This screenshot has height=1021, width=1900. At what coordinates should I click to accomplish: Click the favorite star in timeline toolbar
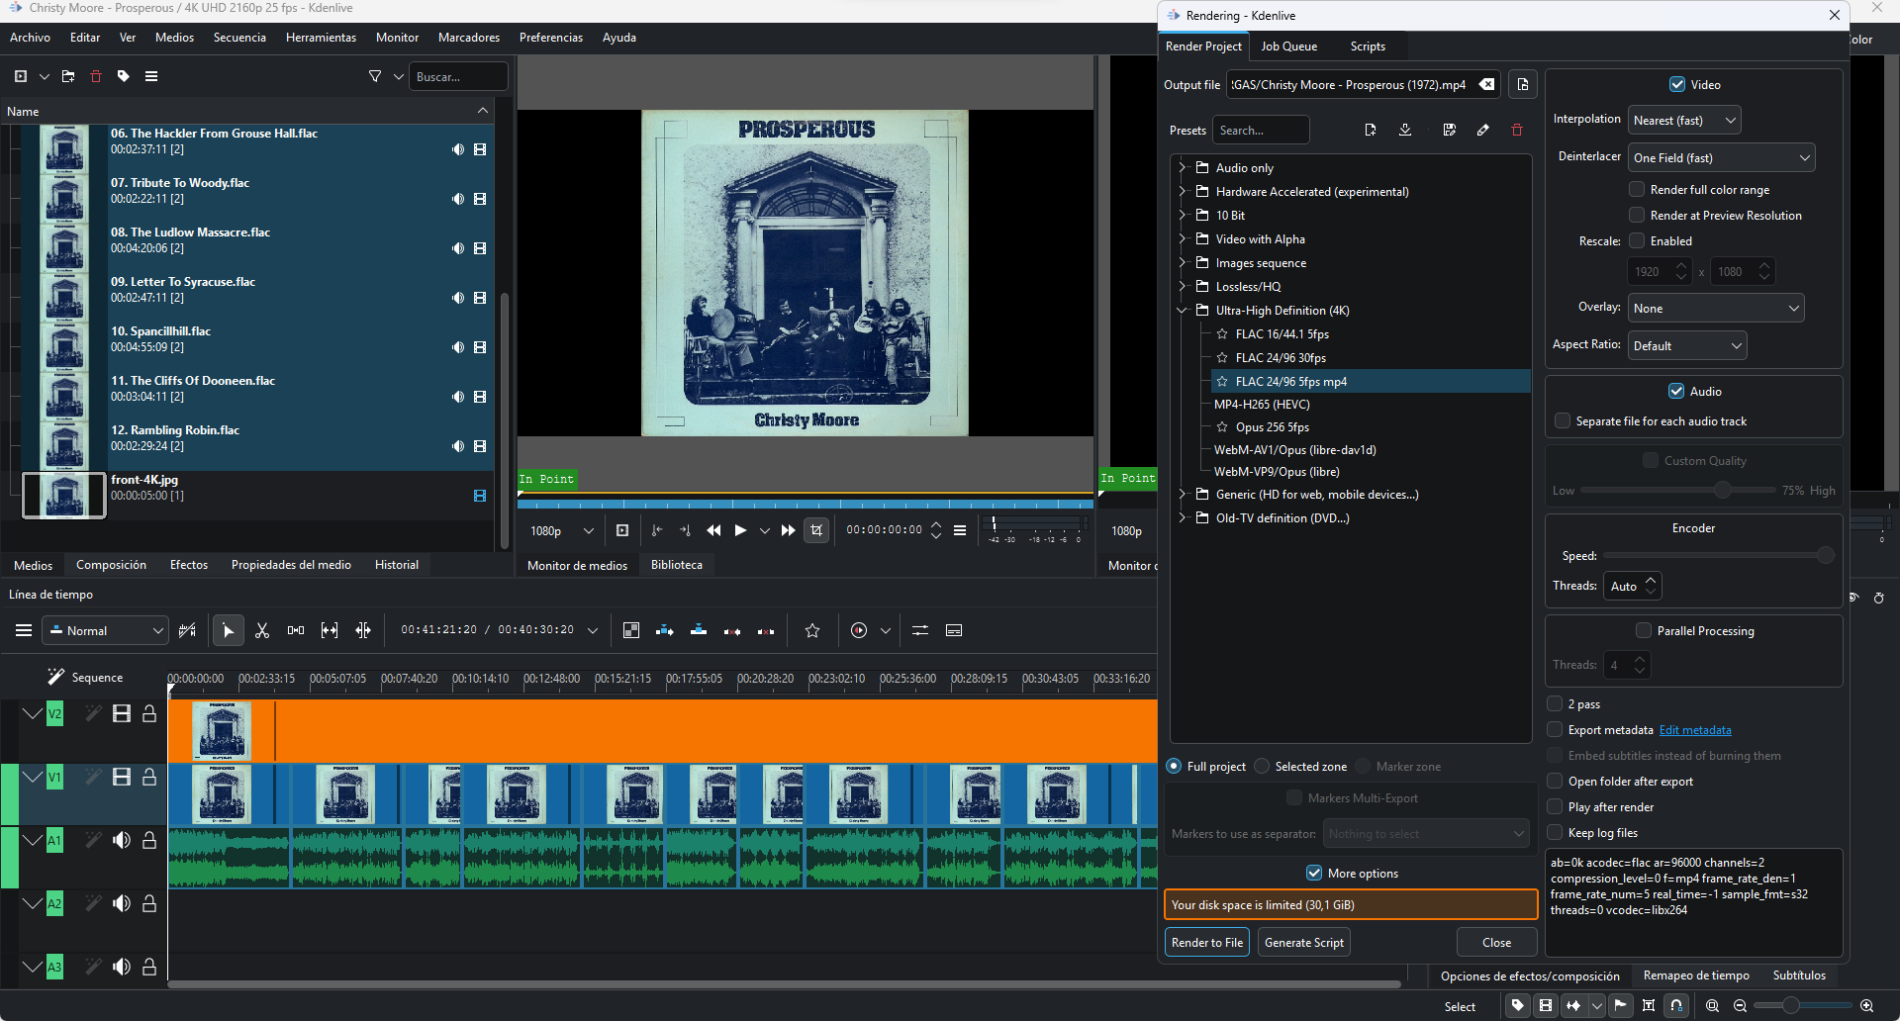tap(812, 630)
